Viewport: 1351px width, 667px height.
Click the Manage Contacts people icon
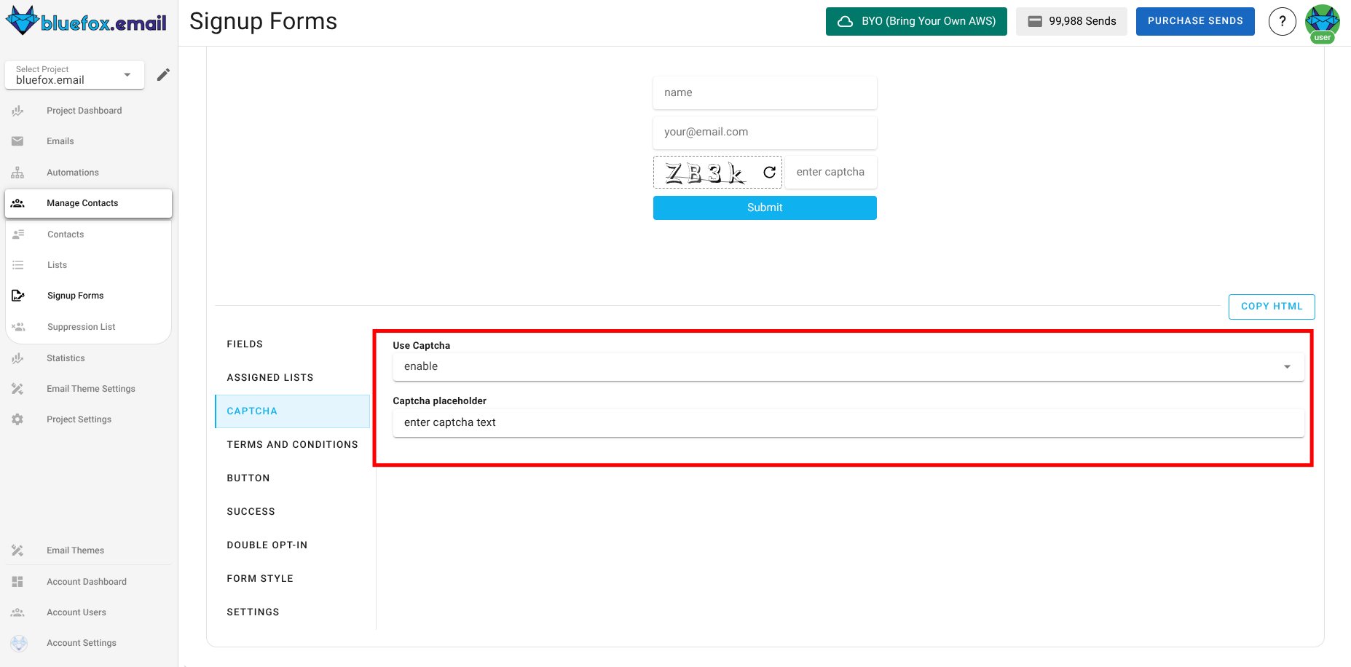pyautogui.click(x=17, y=203)
